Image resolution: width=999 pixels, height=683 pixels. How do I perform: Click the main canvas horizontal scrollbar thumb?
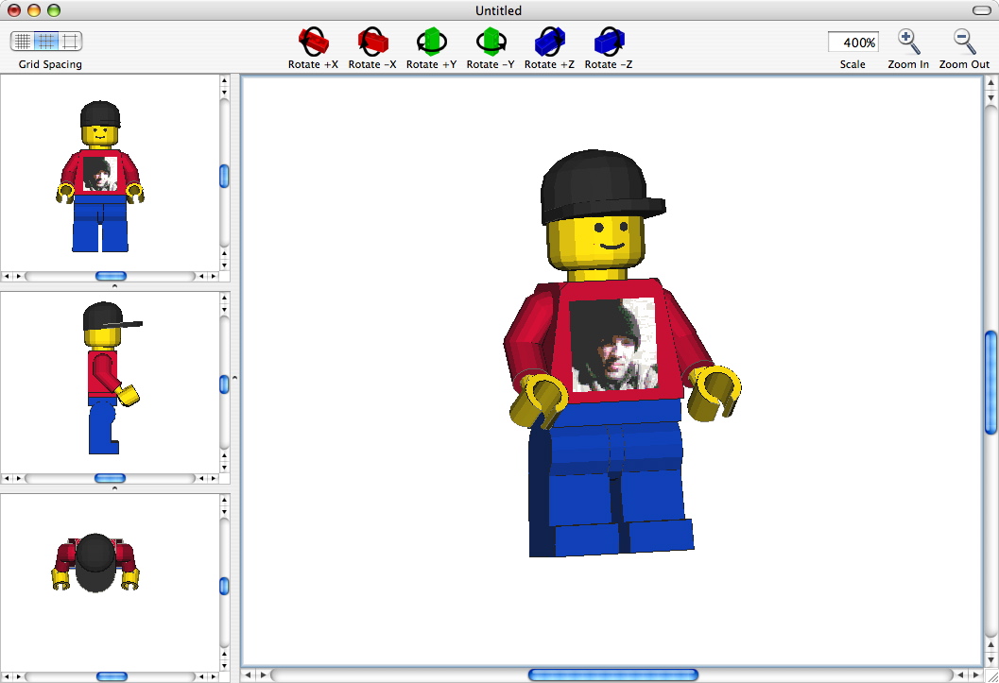(x=612, y=674)
